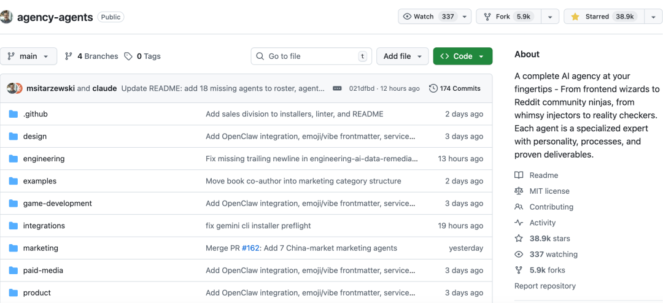
Task: Click the examples folder icon
Action: point(14,181)
